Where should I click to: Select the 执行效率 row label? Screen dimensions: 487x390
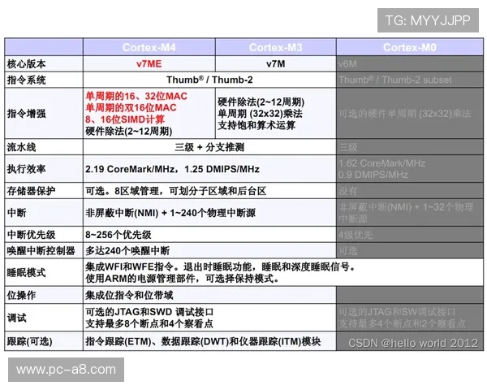click(27, 169)
